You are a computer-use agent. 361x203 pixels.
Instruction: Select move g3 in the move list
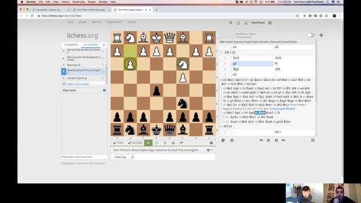(x=252, y=64)
